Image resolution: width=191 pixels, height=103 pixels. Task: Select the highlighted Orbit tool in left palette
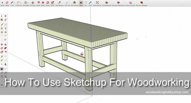coord(2,69)
